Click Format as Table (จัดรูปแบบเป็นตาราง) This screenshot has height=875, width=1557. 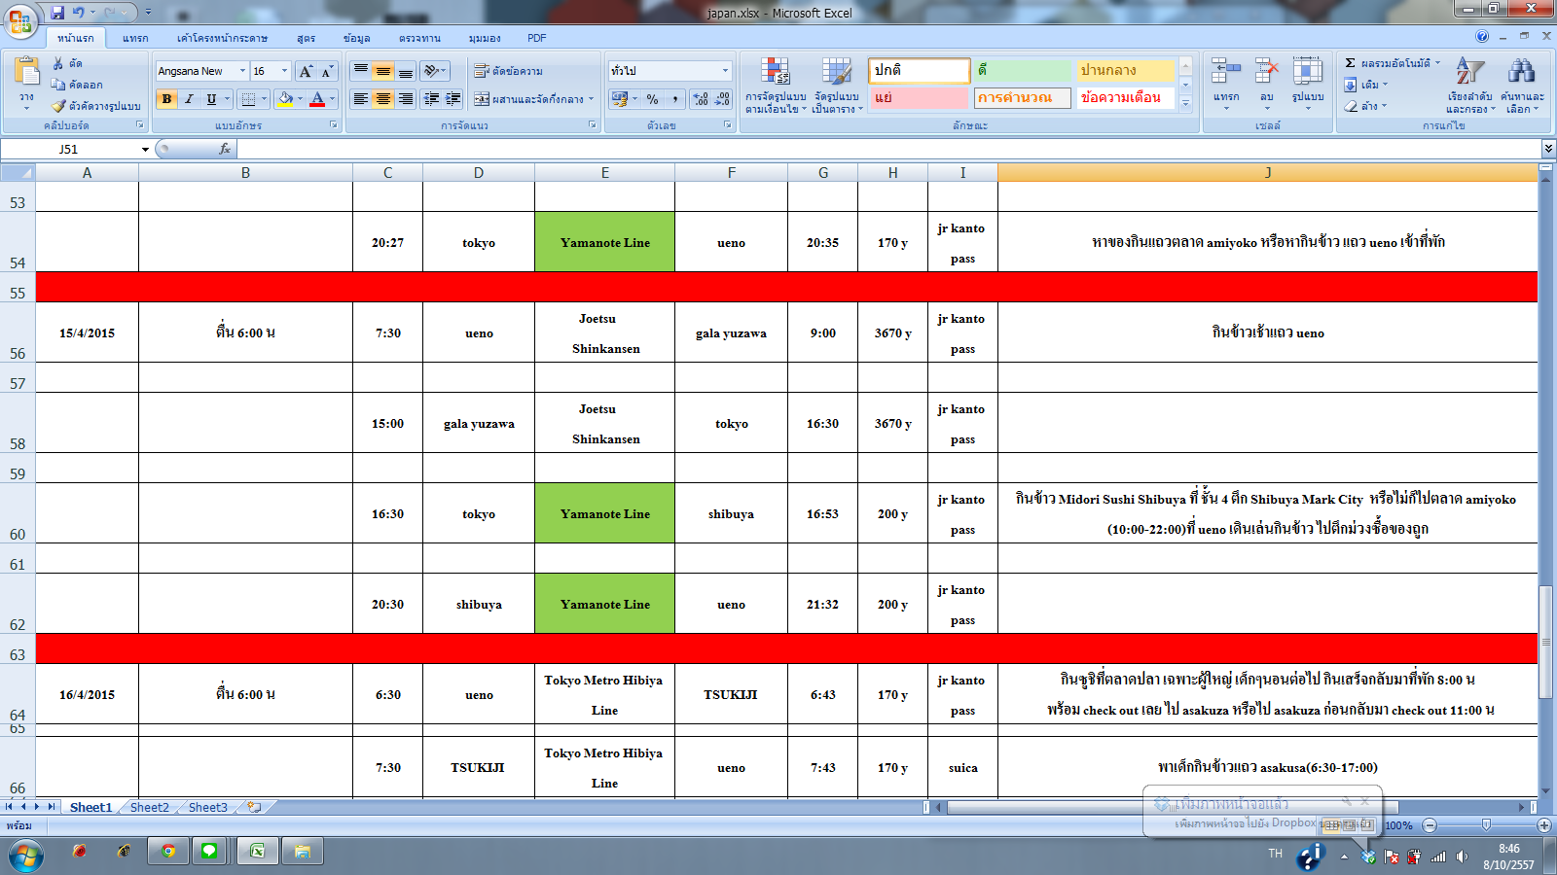click(x=837, y=86)
